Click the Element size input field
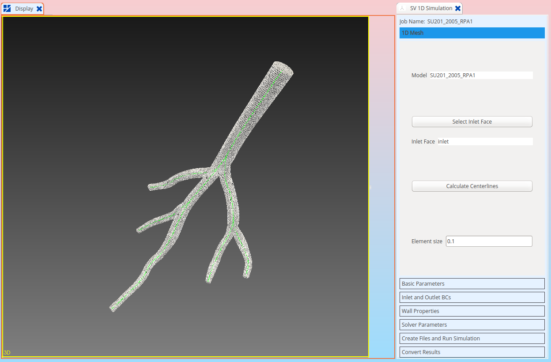551x362 pixels. (x=489, y=241)
